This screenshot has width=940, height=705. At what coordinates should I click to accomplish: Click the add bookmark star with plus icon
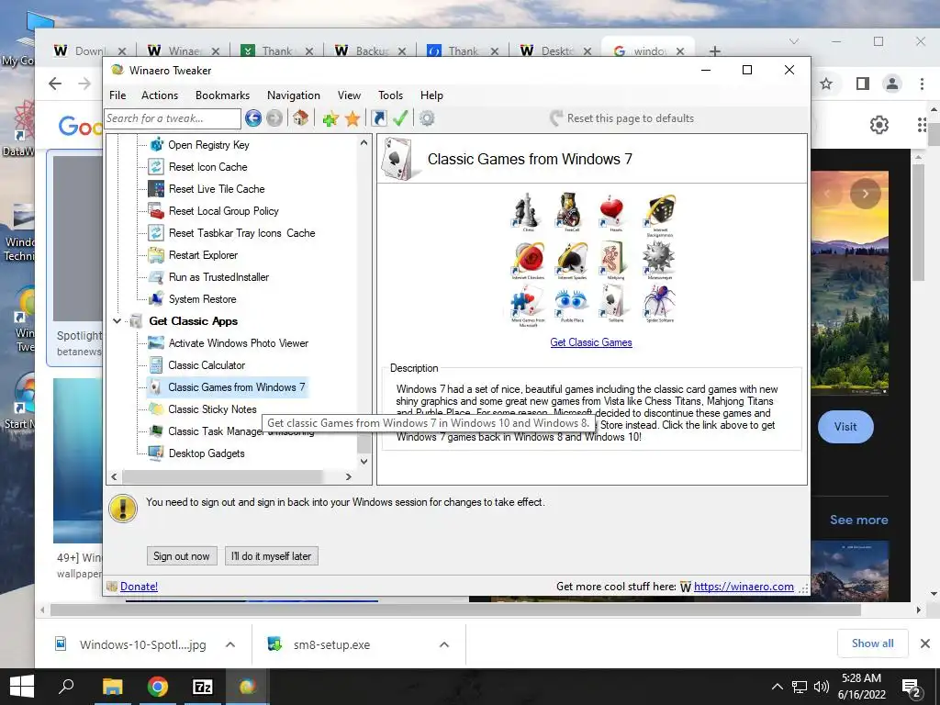click(x=330, y=118)
